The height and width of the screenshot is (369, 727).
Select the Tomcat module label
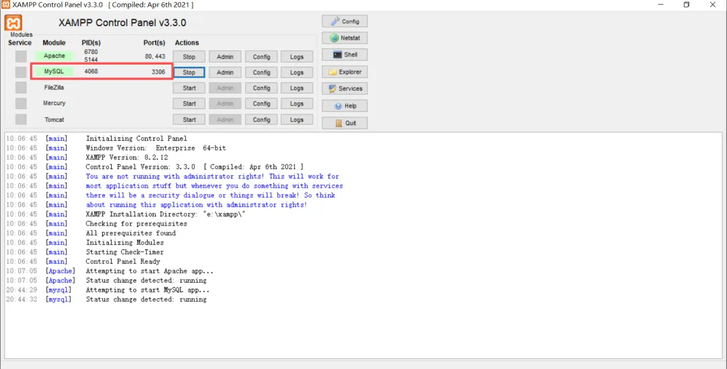(x=55, y=120)
